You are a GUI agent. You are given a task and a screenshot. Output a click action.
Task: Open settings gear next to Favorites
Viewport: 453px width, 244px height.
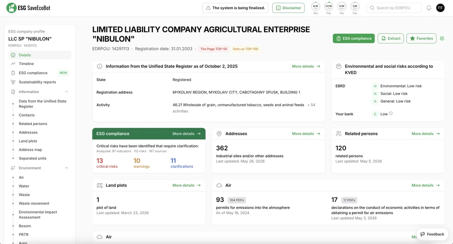442,38
